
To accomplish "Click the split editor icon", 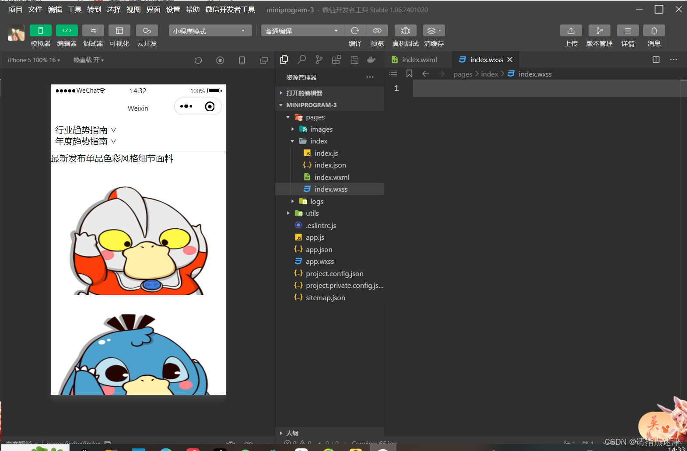I will 656,59.
